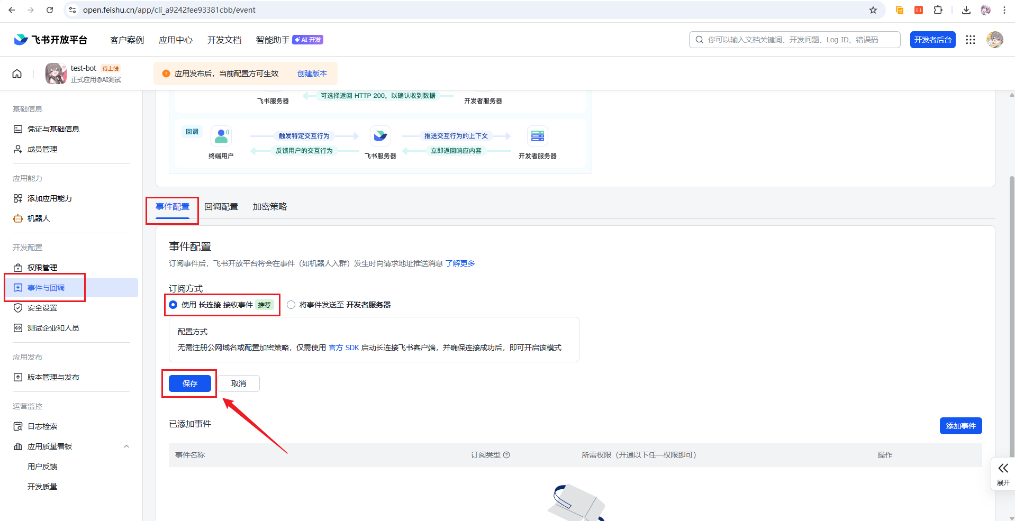Expand the side panel via 展开 button
The image size is (1015, 521).
click(1003, 473)
